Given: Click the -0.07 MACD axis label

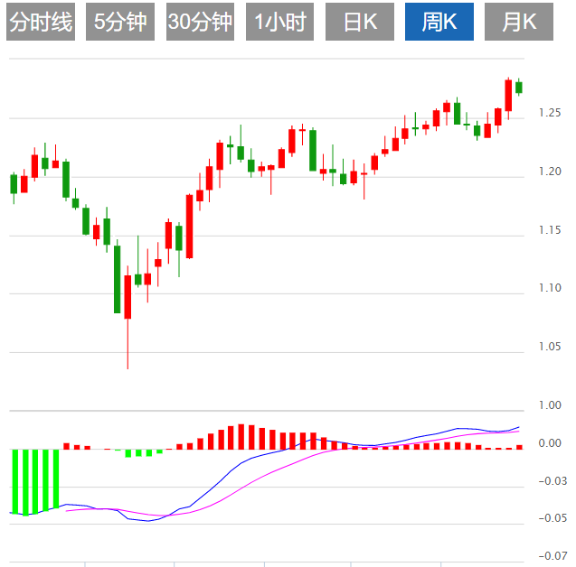Looking at the screenshot, I should (552, 556).
